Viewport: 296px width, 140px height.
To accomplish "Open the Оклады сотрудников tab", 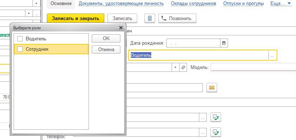I will tap(194, 4).
